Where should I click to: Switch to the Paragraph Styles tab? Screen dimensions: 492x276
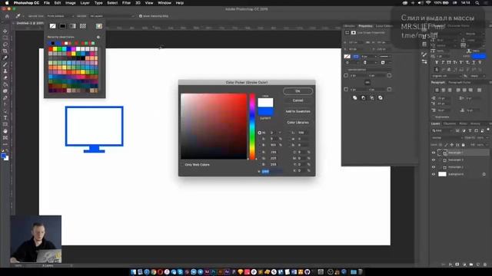coord(460,82)
